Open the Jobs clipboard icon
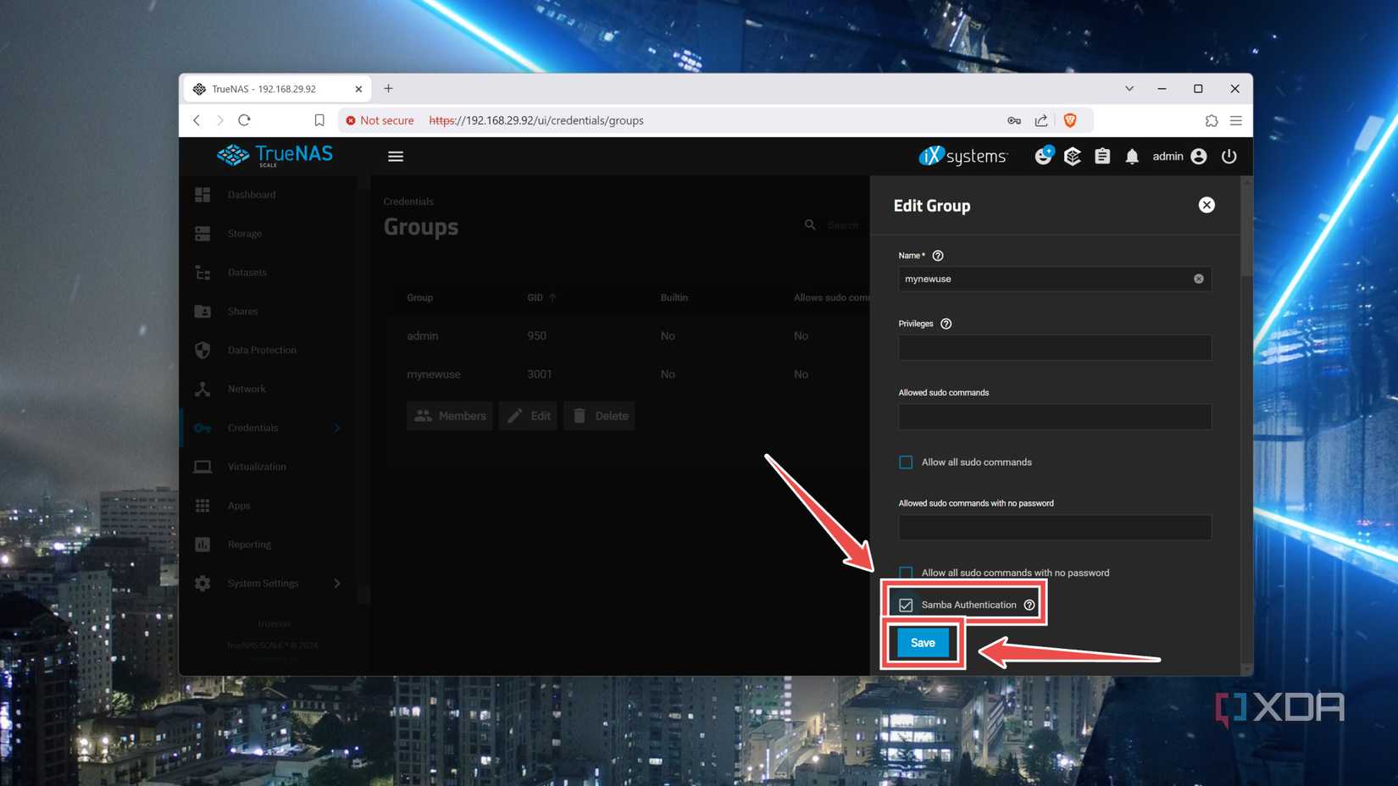 [1102, 156]
